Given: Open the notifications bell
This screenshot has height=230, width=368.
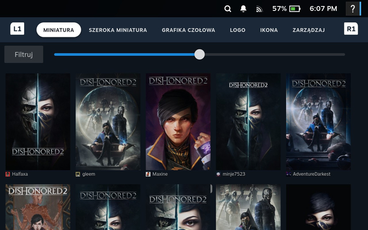Looking at the screenshot, I should click(x=243, y=9).
